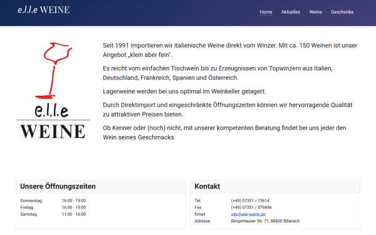376x235 pixels.
Task: Click the e.l.l.e WEINE header logo
Action: click(x=44, y=10)
